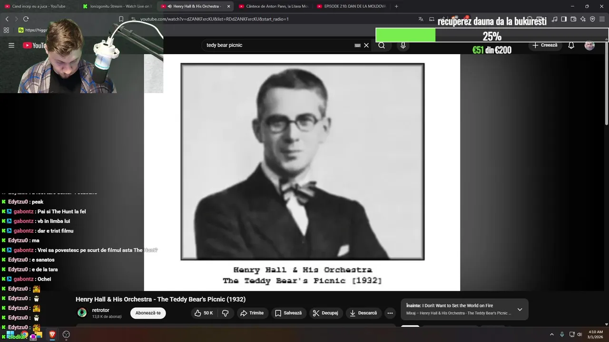Show hidden system tray icons chevron
Screen dimensions: 609x342
click(552, 334)
